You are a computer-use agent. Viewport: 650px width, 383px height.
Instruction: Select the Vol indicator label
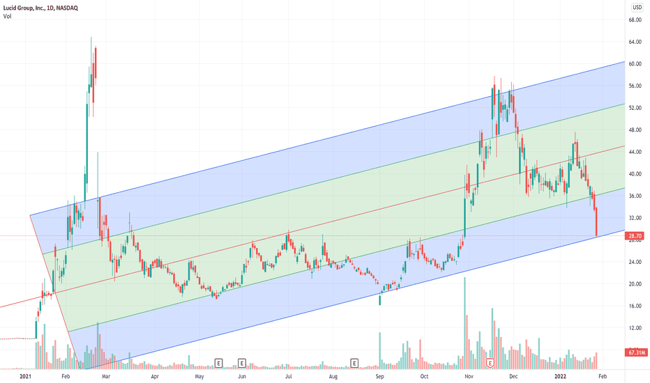coord(7,16)
